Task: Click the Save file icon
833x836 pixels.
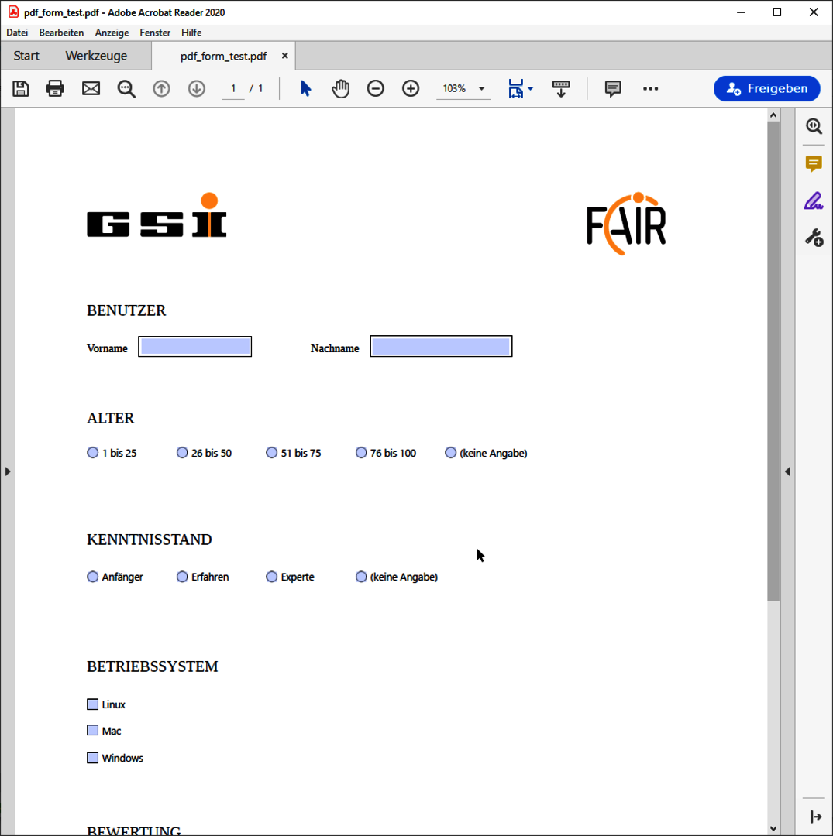Action: click(x=21, y=88)
